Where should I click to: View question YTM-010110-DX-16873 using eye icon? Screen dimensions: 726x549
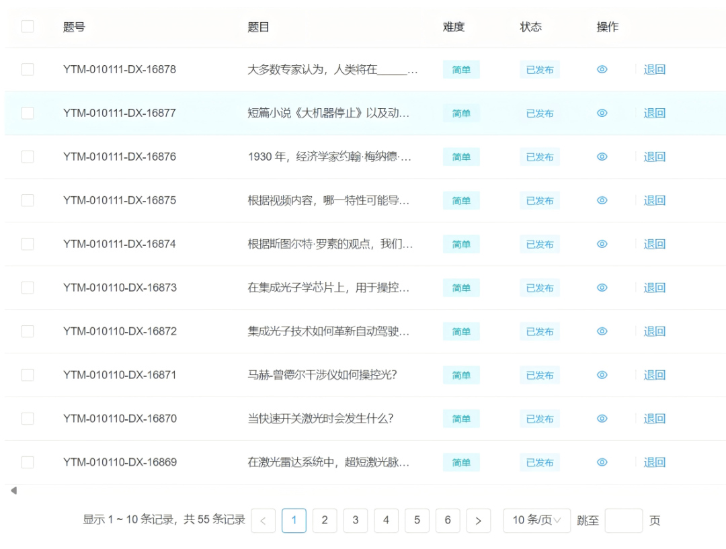click(602, 288)
